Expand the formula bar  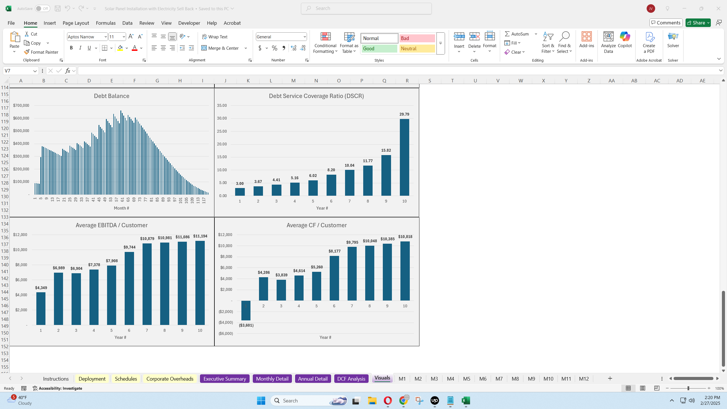pos(721,70)
